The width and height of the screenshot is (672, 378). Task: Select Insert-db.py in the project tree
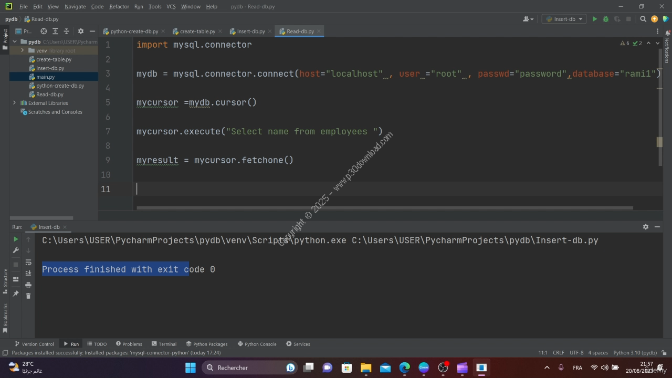coord(50,68)
